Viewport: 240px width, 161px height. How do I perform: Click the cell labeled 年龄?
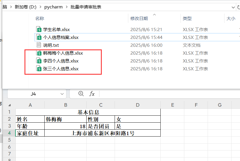pos(30,126)
